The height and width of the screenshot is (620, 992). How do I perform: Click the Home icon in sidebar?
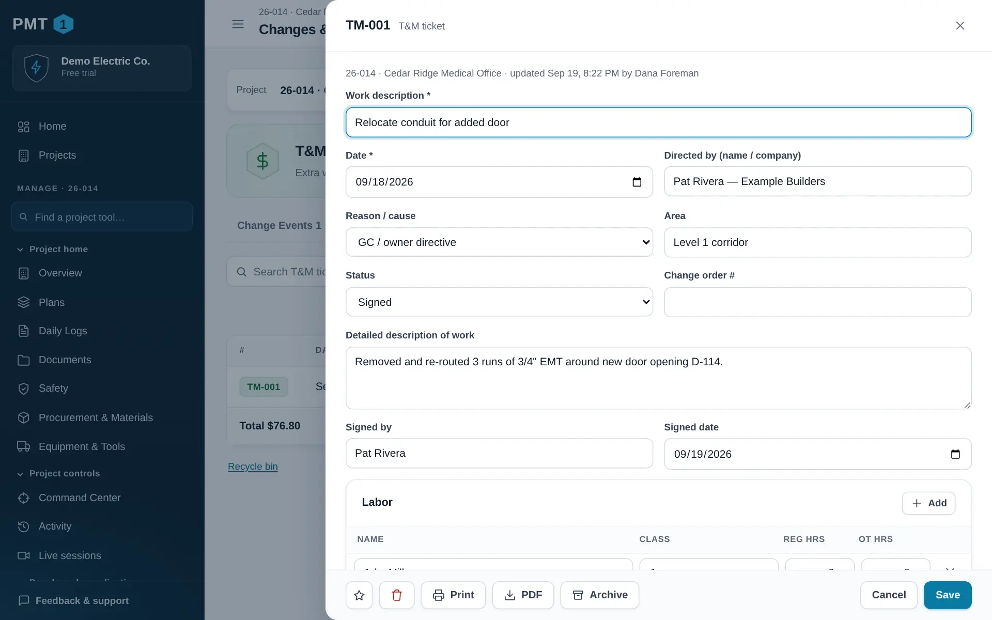24,127
